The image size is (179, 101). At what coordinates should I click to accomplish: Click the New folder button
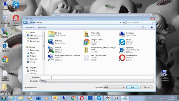42,27
